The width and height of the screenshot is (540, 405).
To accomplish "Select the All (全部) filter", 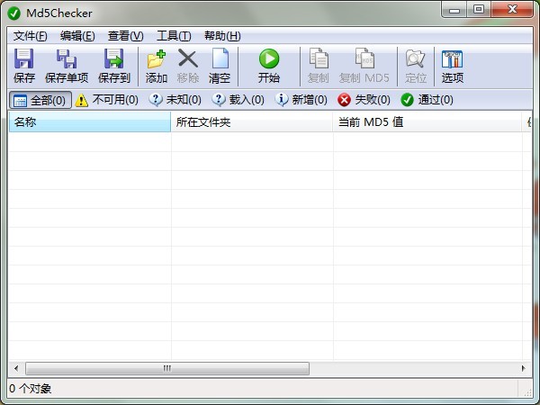I will tap(40, 100).
